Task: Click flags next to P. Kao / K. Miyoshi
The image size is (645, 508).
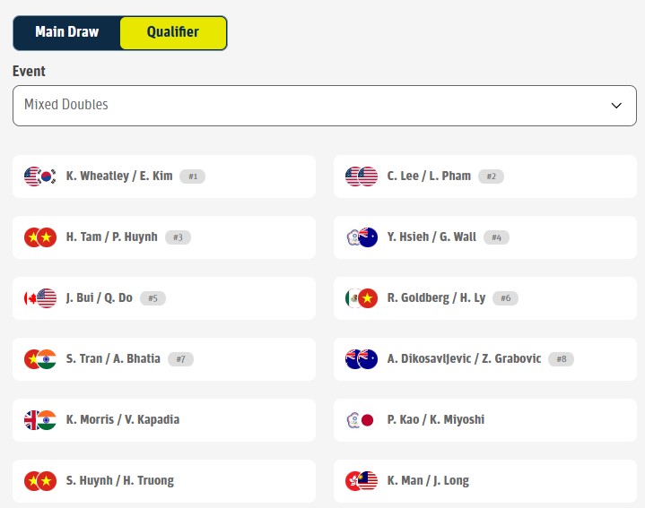Action: click(x=362, y=420)
